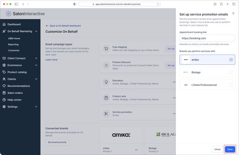
Task: Click the Recommendations heart icon
Action: click(x=4, y=86)
